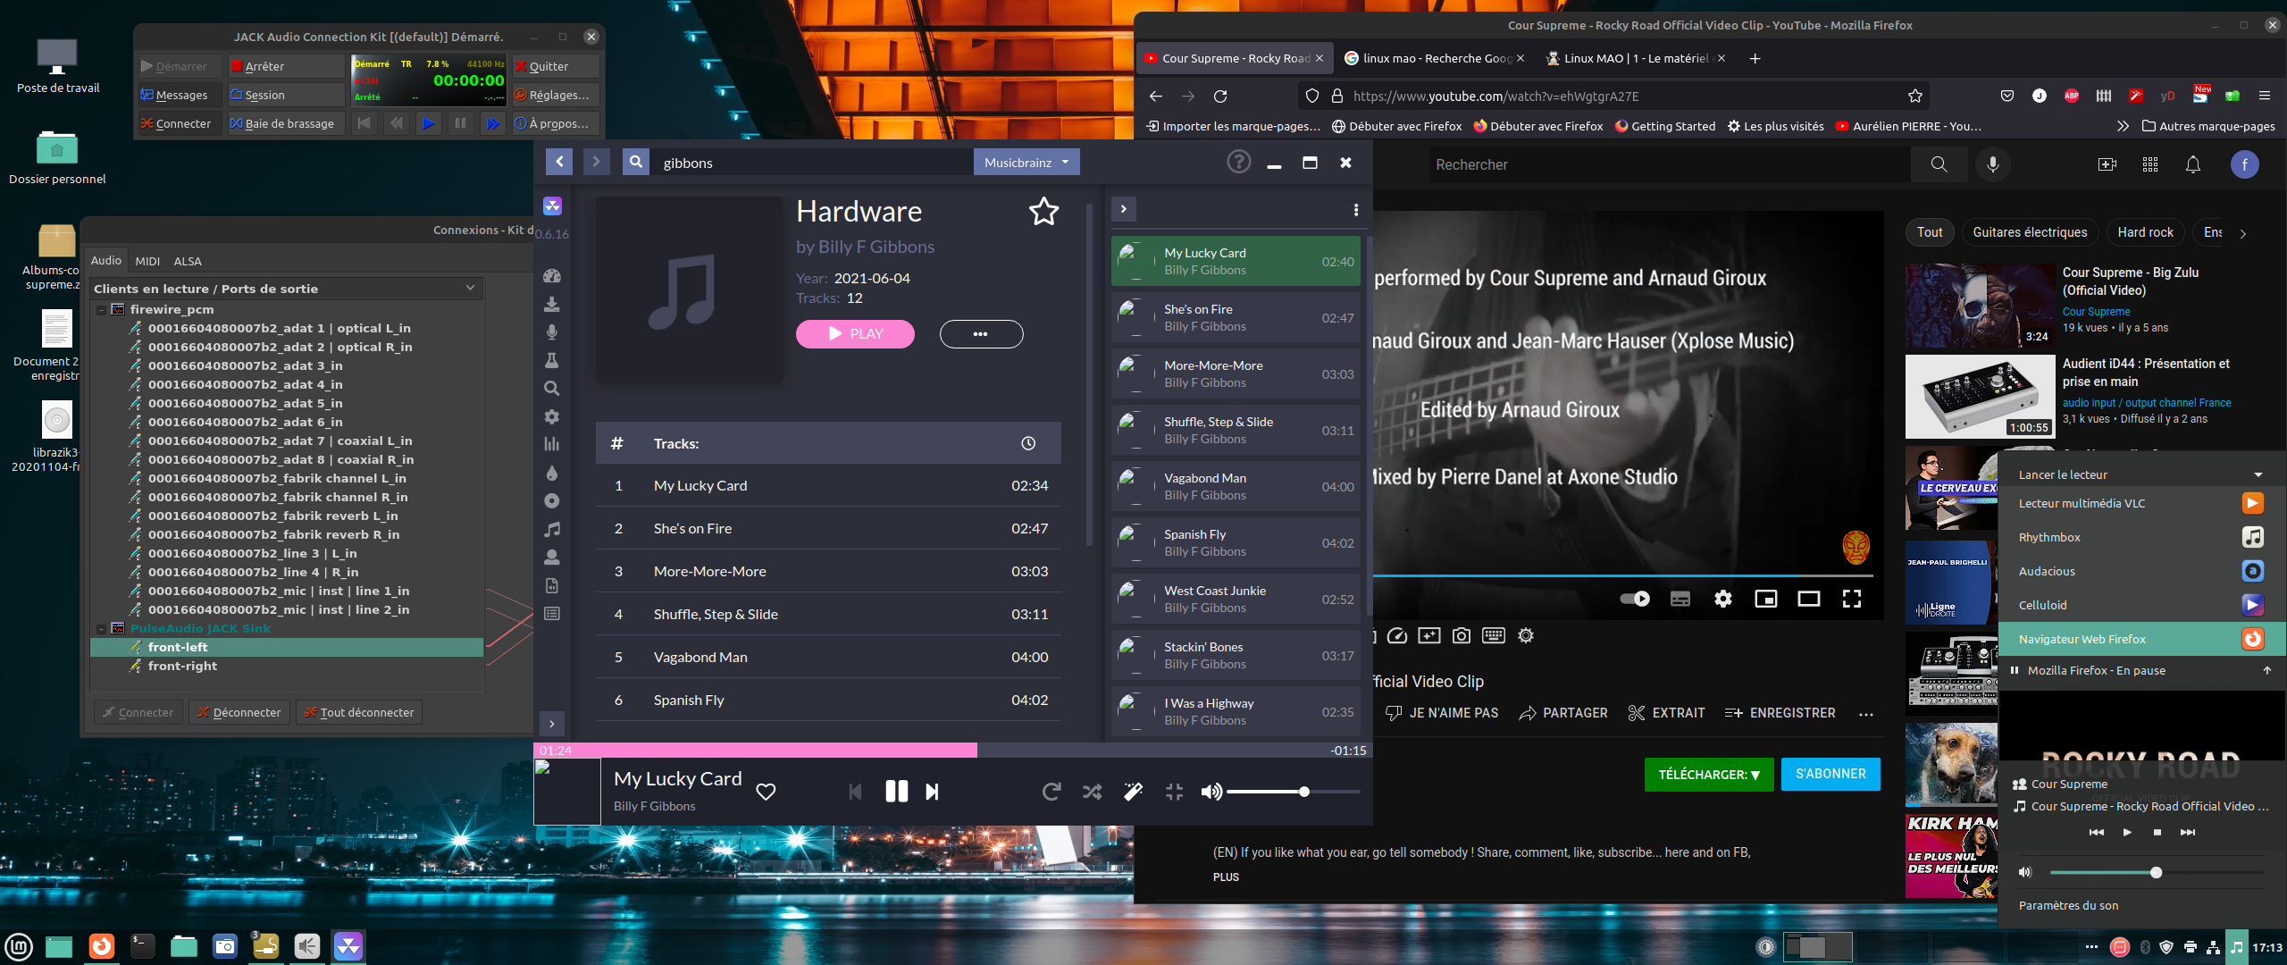The height and width of the screenshot is (965, 2287).
Task: Expand the Lancer le lecteur dropdown
Action: click(x=2258, y=474)
